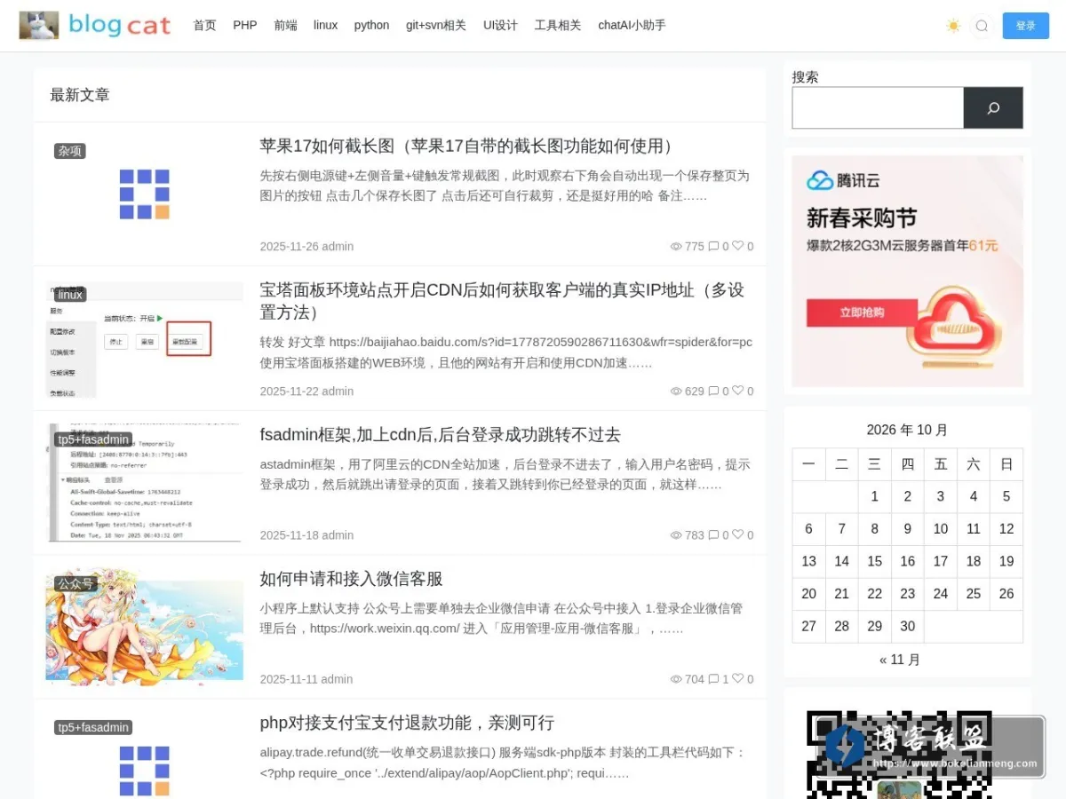Click the 腾讯云 cloud logo in the ad
The width and height of the screenshot is (1066, 799).
click(x=843, y=180)
